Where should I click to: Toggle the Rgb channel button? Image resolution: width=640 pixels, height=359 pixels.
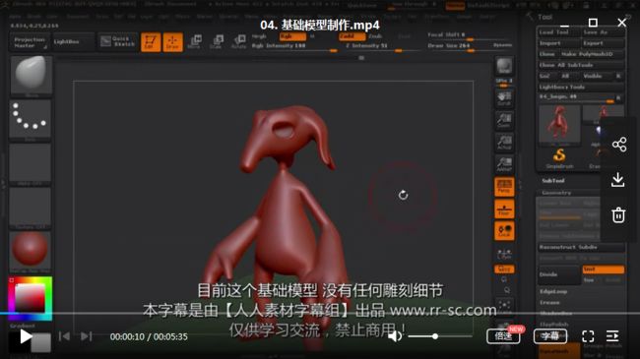coord(292,36)
